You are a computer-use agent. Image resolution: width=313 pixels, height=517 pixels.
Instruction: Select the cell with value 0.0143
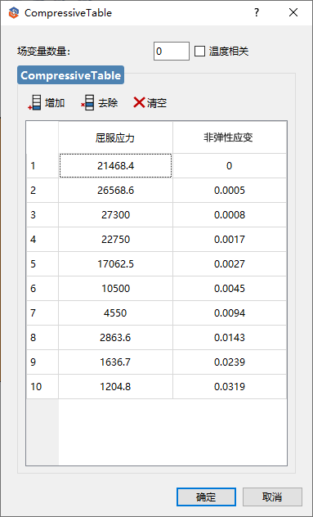tap(230, 338)
